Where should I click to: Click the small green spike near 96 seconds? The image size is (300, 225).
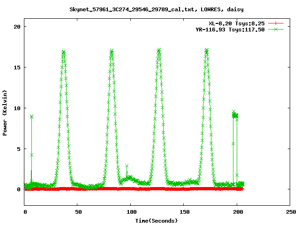tap(127, 165)
